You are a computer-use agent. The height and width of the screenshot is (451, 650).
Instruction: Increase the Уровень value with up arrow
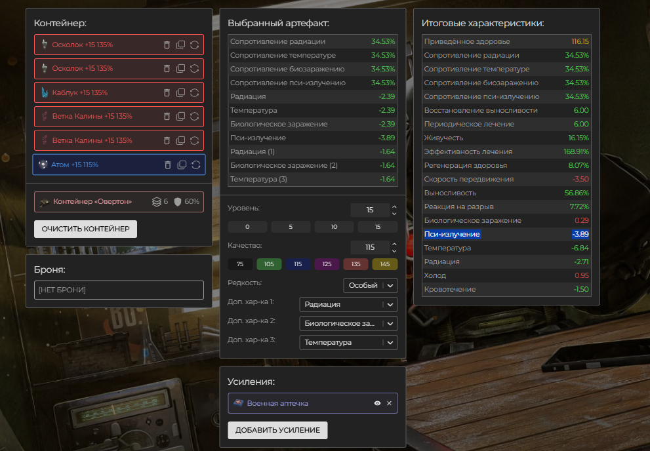click(394, 206)
